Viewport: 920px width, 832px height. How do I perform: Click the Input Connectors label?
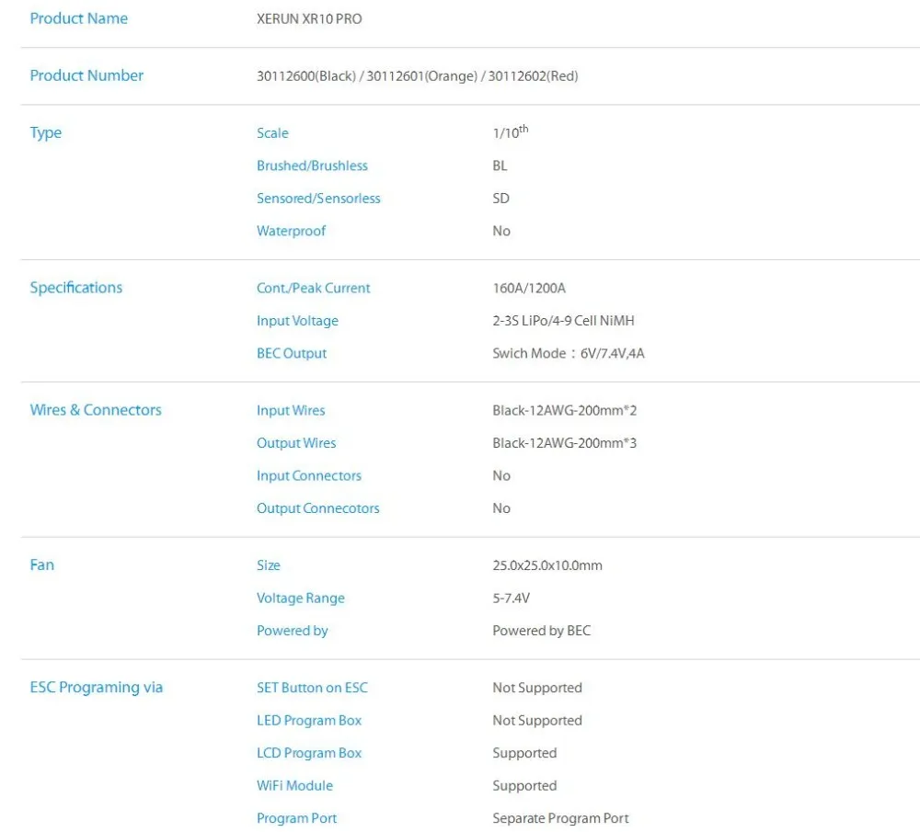[309, 476]
